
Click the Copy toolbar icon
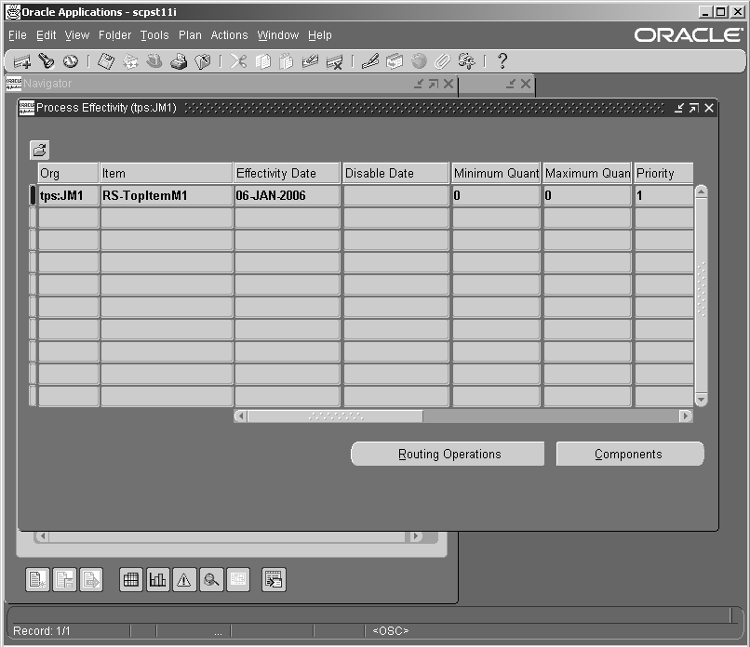[x=262, y=61]
